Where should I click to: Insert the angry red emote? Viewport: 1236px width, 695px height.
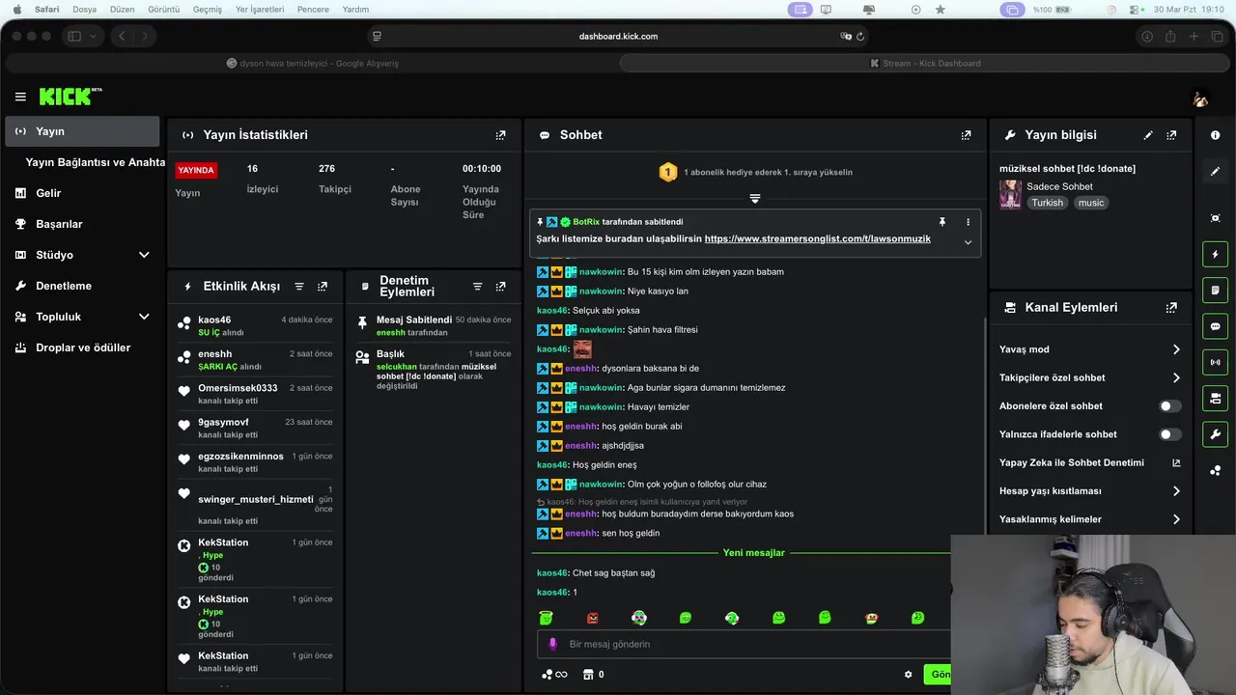593,618
